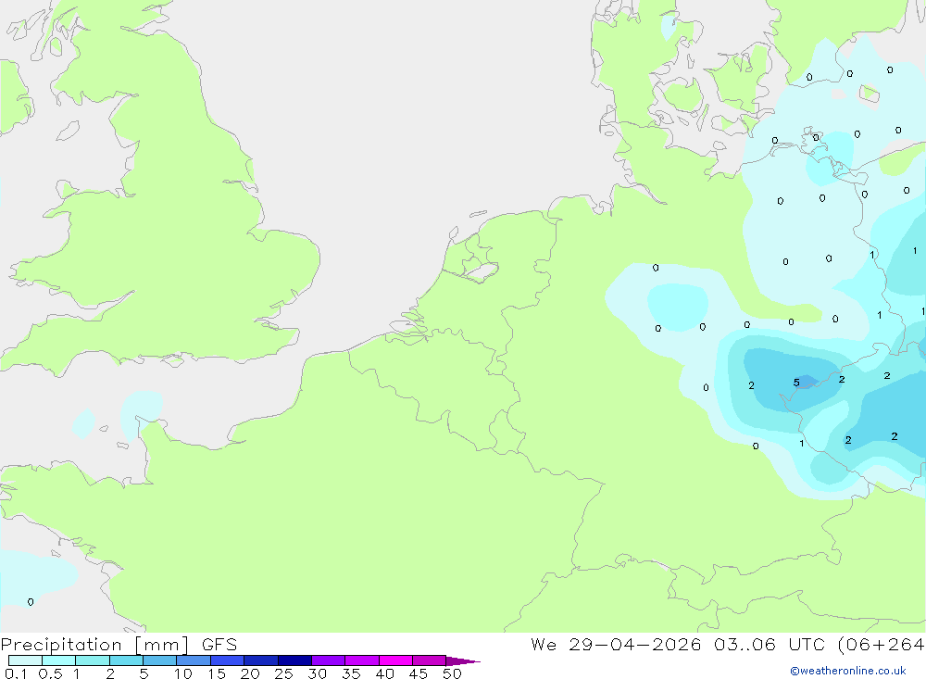926x679 pixels.
Task: Select the Precipitation [mm] GFS title text
Action: click(119, 645)
